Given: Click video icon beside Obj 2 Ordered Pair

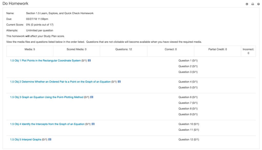Looking at the screenshot, I should click(119, 82).
